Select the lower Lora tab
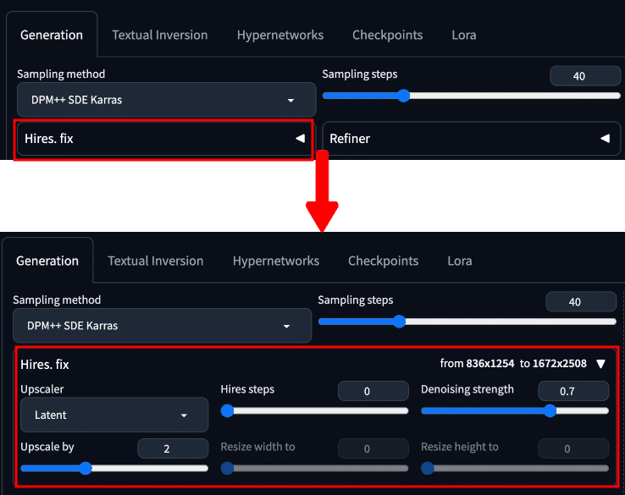 (x=460, y=261)
